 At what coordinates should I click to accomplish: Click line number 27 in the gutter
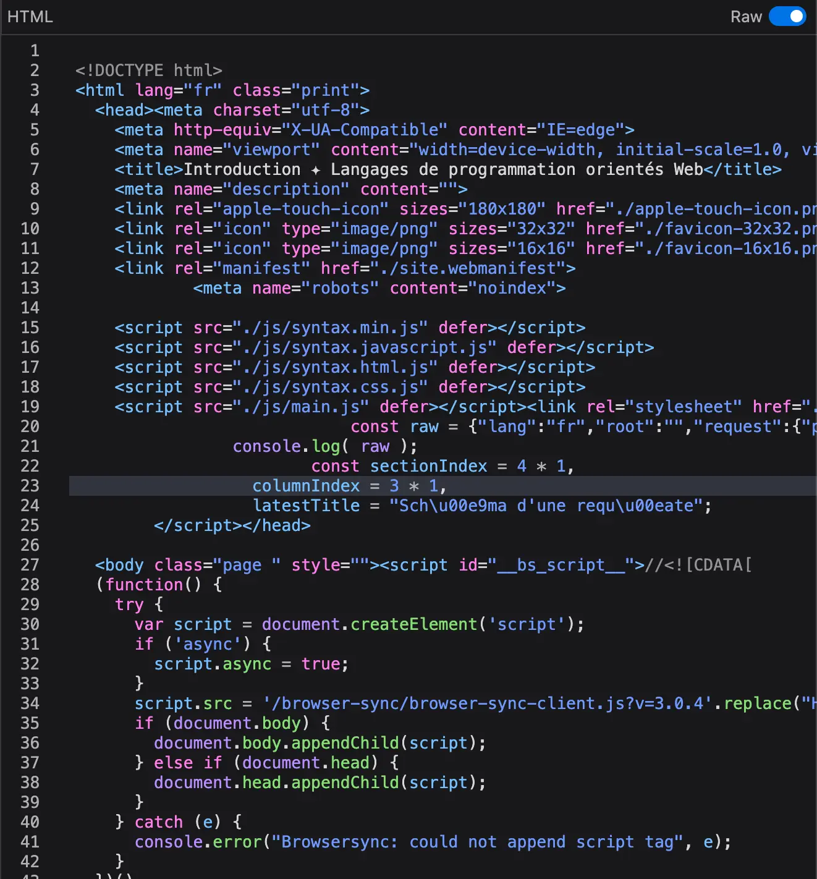point(30,565)
